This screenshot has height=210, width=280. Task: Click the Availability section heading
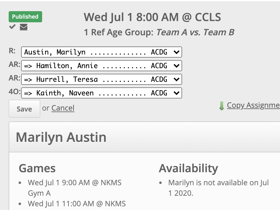[x=188, y=168]
